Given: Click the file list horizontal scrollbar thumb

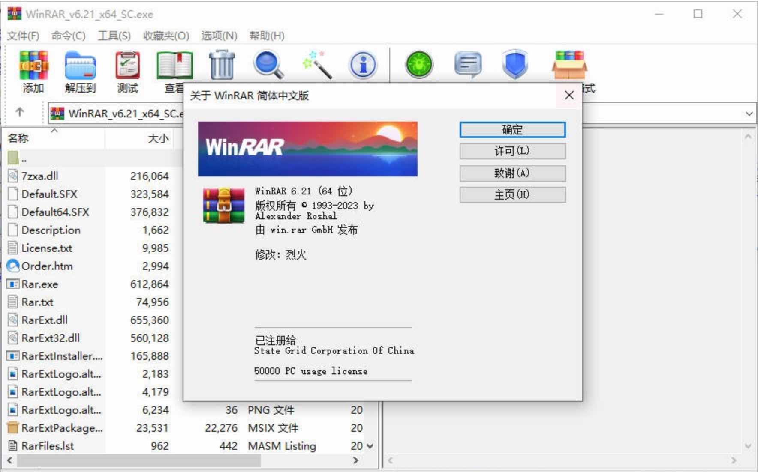Looking at the screenshot, I should [x=138, y=460].
